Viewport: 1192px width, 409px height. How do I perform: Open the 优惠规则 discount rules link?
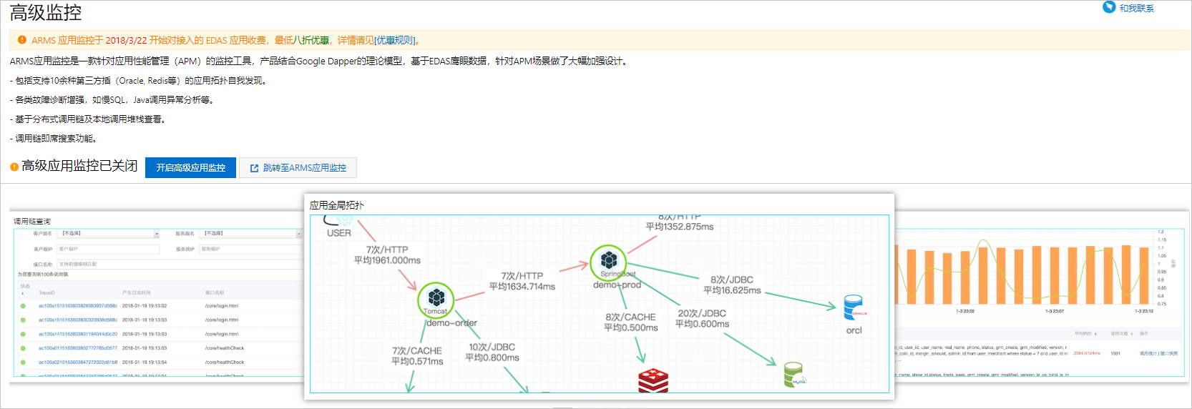pos(395,40)
